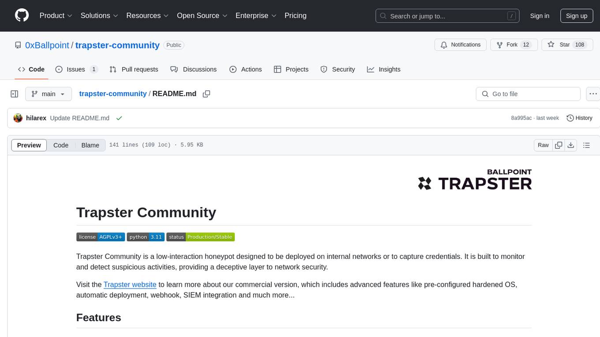Image resolution: width=600 pixels, height=337 pixels.
Task: Switch to the Issues tab
Action: click(x=76, y=69)
